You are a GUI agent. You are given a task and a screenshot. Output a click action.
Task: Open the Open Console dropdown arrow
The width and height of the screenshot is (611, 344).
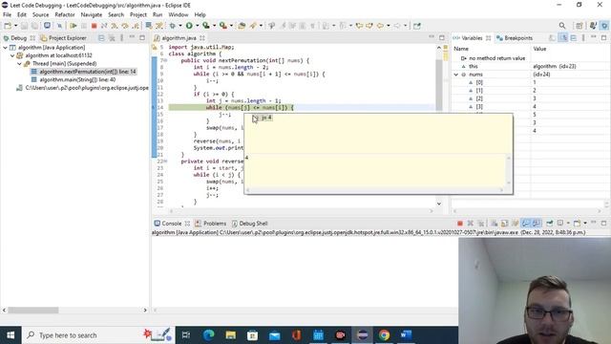tap(585, 224)
